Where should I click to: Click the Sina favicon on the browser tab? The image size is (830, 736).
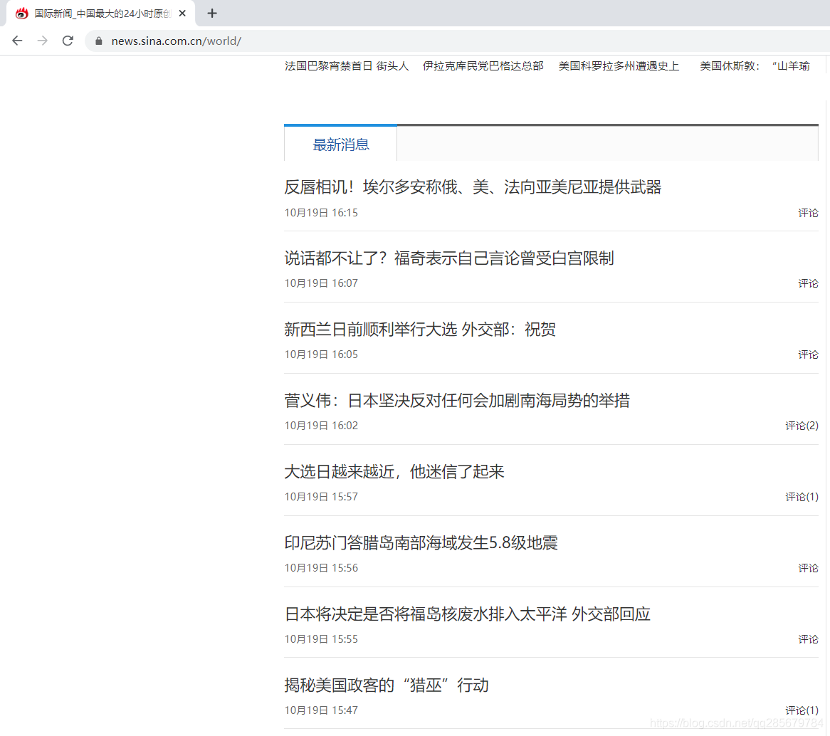pyautogui.click(x=21, y=13)
